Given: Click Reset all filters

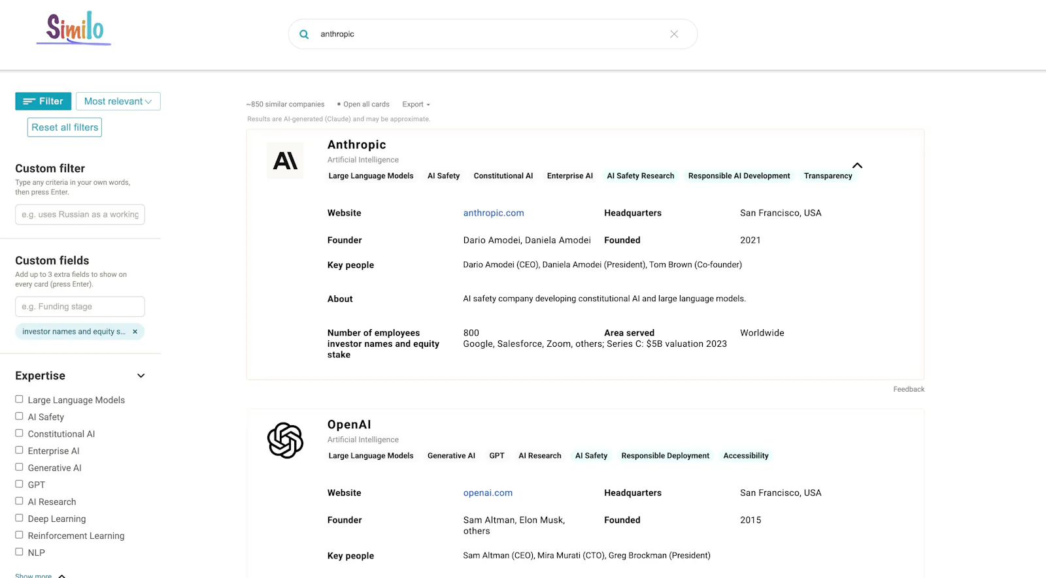Looking at the screenshot, I should [x=65, y=127].
